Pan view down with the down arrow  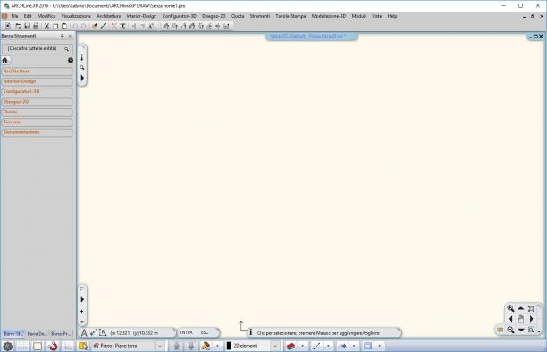[521, 330]
